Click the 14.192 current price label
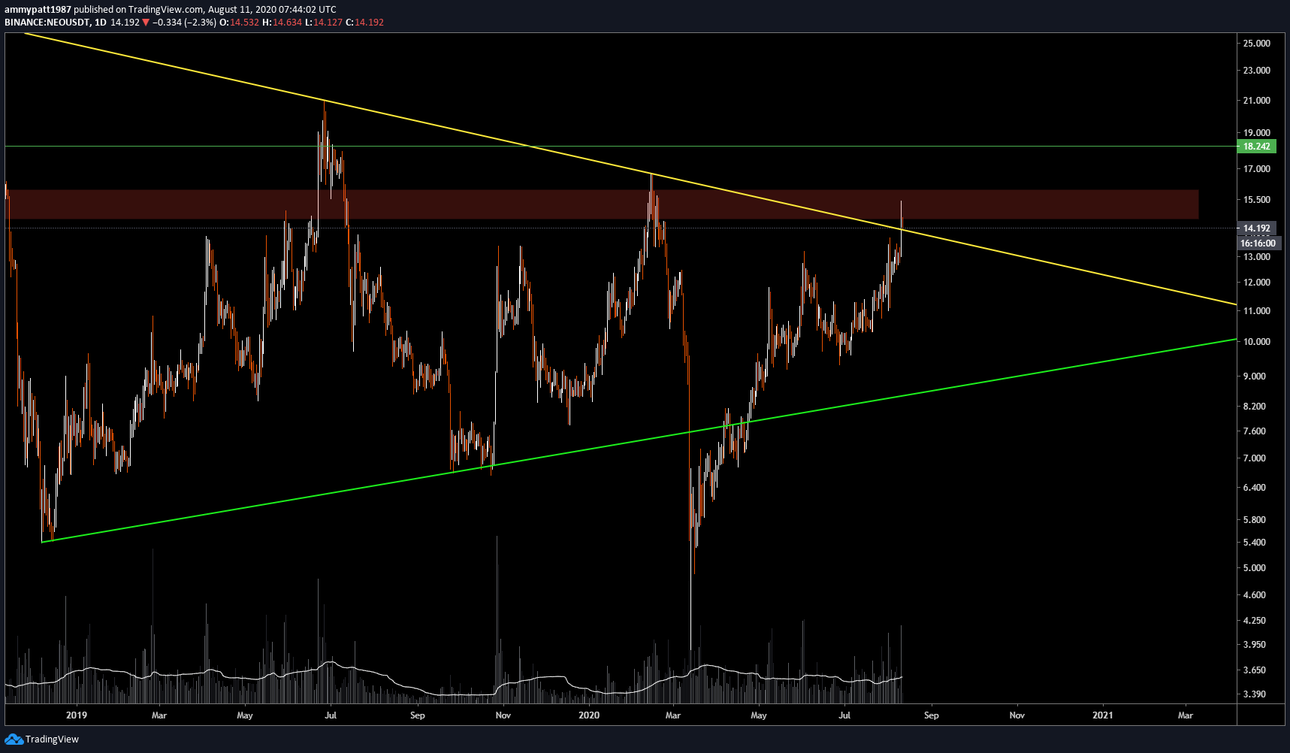 1256,228
